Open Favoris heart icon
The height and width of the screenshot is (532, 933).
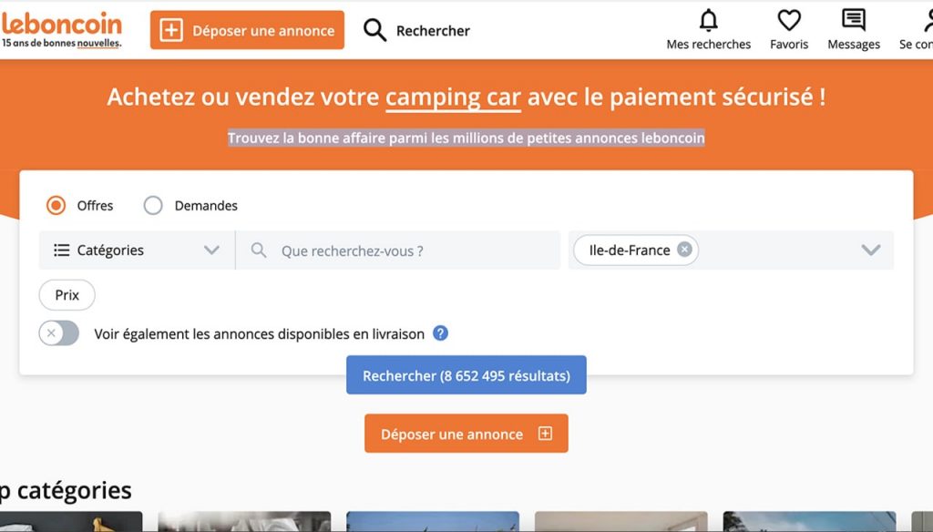coord(789,20)
